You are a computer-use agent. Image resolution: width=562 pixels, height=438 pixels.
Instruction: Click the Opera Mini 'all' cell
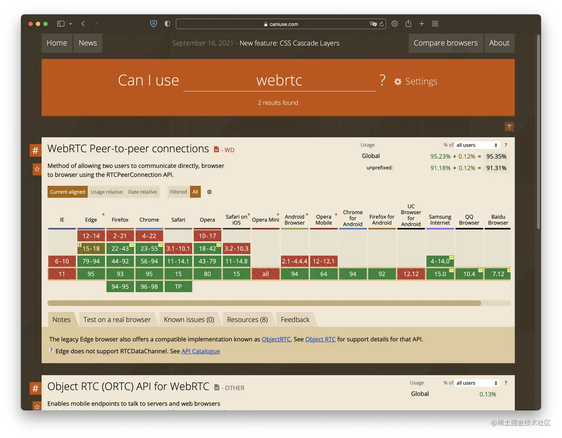(265, 274)
